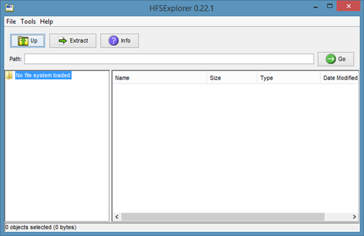This screenshot has height=236, width=364.
Task: Sort file list by Size column
Action: (231, 78)
